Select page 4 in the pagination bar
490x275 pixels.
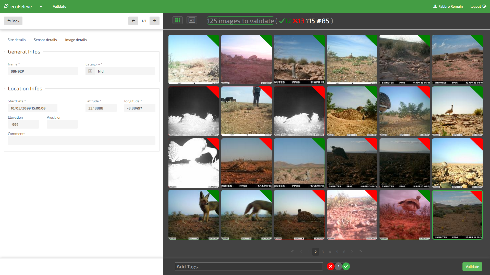pos(330,252)
